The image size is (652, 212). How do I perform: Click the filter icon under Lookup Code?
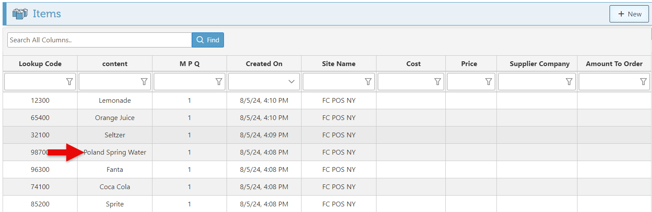tap(69, 82)
